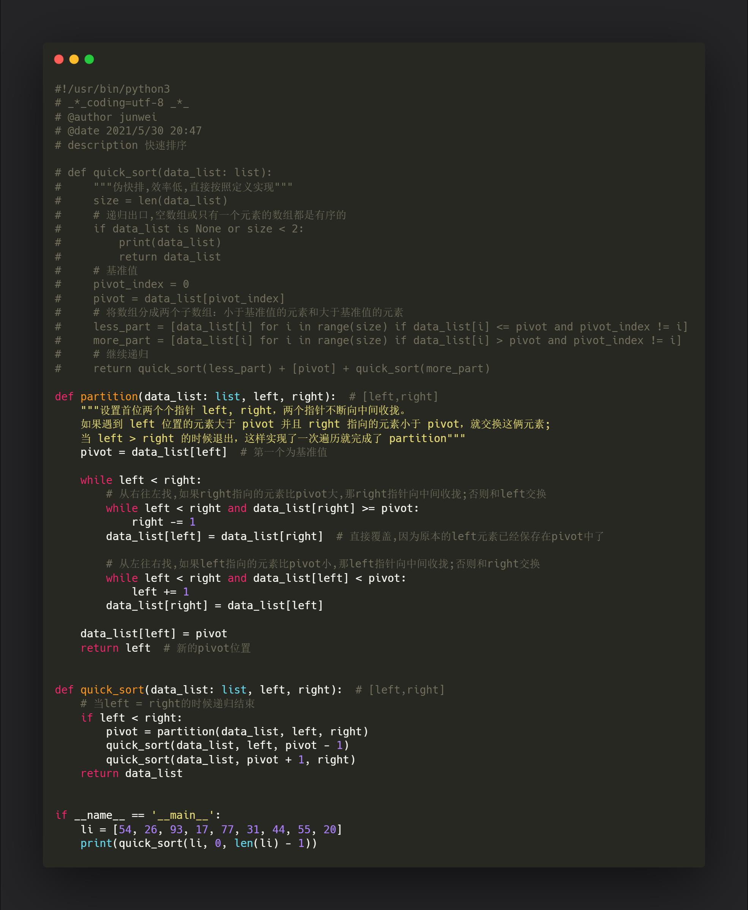748x910 pixels.
Task: Click the red close dot
Action: tap(59, 59)
